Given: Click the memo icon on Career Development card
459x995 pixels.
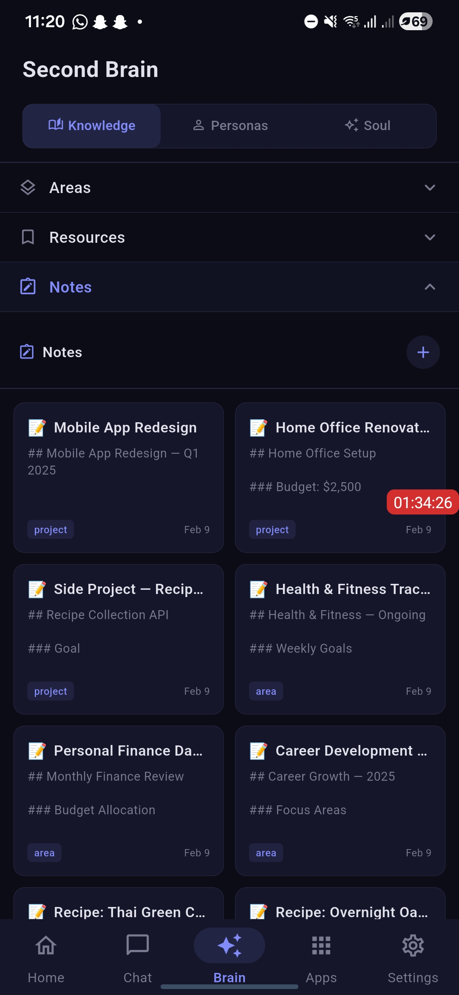Looking at the screenshot, I should 258,751.
